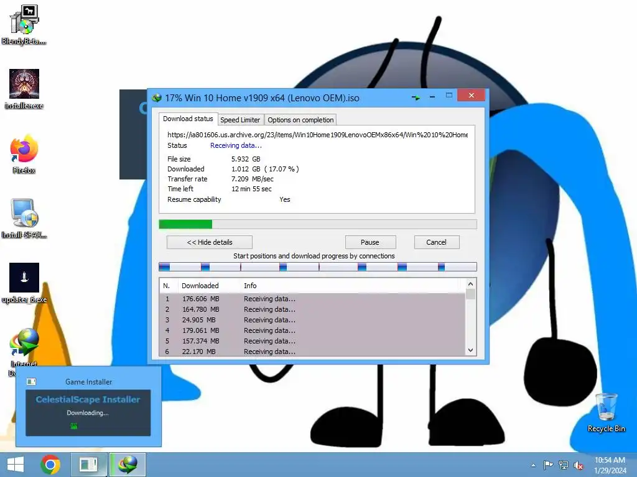Select connection row with 164.780 MB
Screen dimensions: 637x477
click(x=312, y=309)
